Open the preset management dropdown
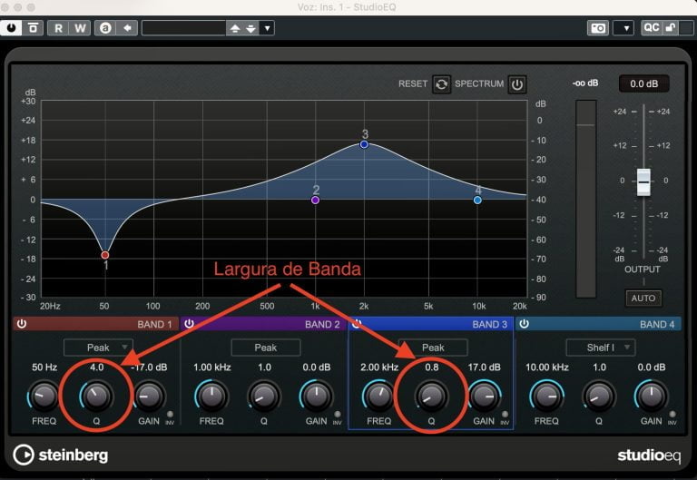The image size is (697, 480). pos(267,28)
